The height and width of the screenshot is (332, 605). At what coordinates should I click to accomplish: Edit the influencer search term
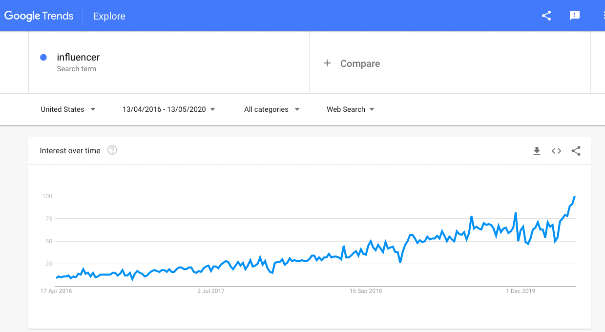tap(169, 62)
